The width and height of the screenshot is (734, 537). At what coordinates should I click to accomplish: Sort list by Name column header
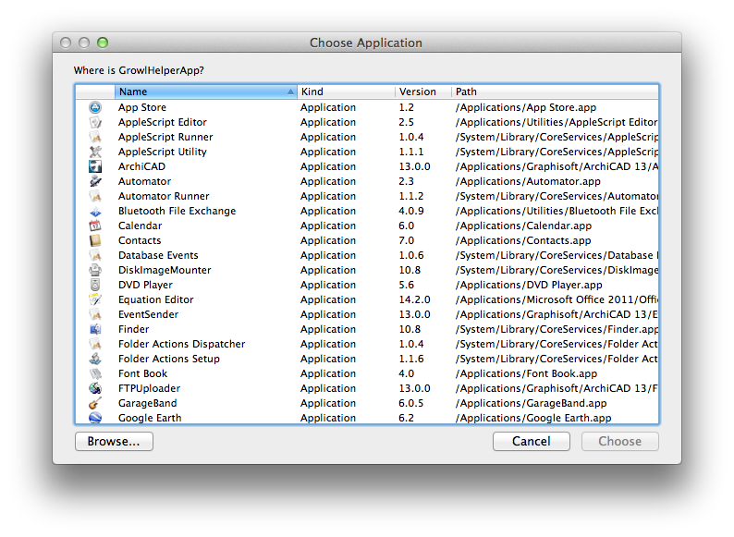(x=205, y=92)
